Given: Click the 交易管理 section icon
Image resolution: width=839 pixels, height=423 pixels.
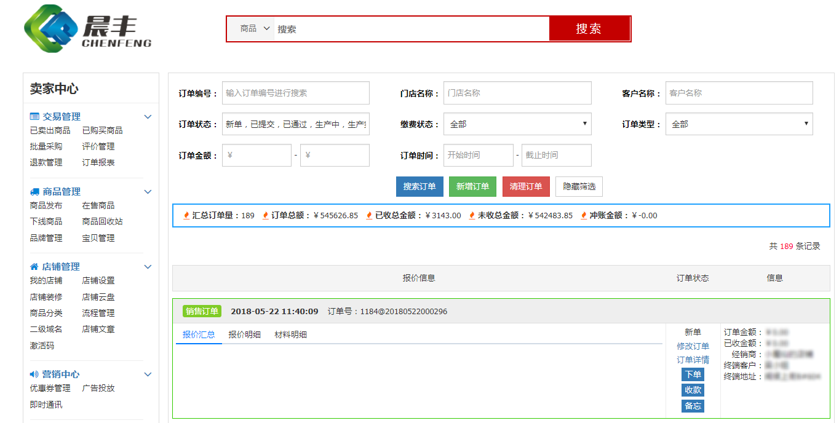Looking at the screenshot, I should click(34, 116).
